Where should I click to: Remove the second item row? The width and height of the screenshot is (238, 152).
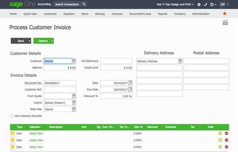pos(226,140)
